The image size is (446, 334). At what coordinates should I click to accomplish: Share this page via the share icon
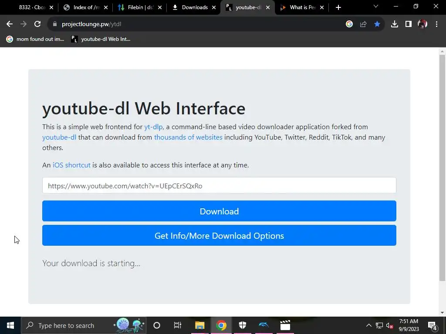(363, 24)
